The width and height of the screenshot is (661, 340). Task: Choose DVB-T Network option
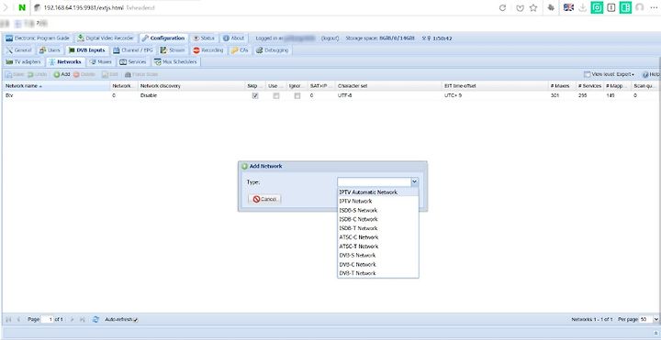(x=378, y=273)
